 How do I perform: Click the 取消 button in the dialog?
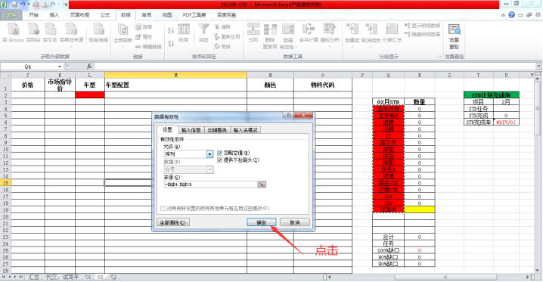(x=295, y=222)
